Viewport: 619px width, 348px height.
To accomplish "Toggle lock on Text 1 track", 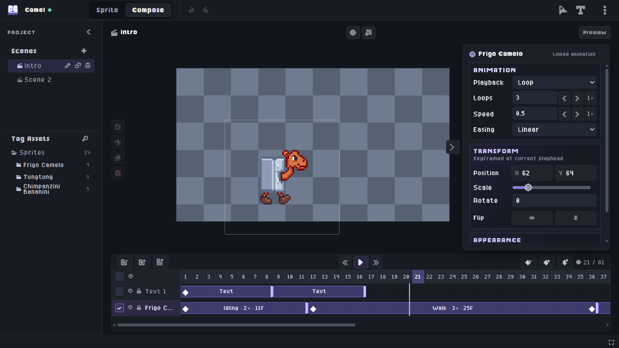I will [x=139, y=291].
